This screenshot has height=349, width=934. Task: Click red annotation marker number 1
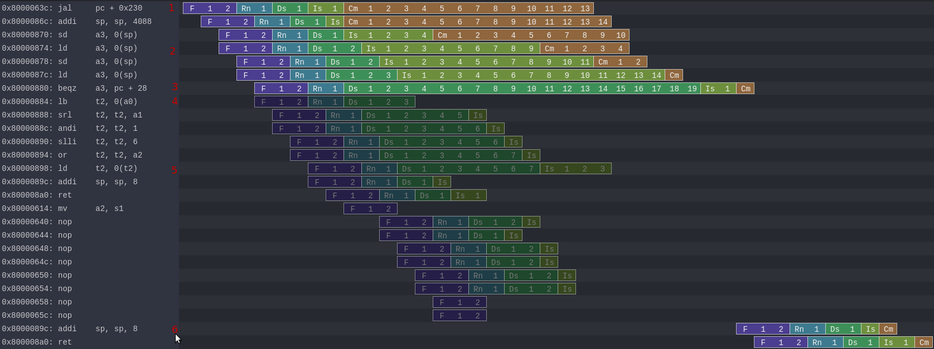172,8
